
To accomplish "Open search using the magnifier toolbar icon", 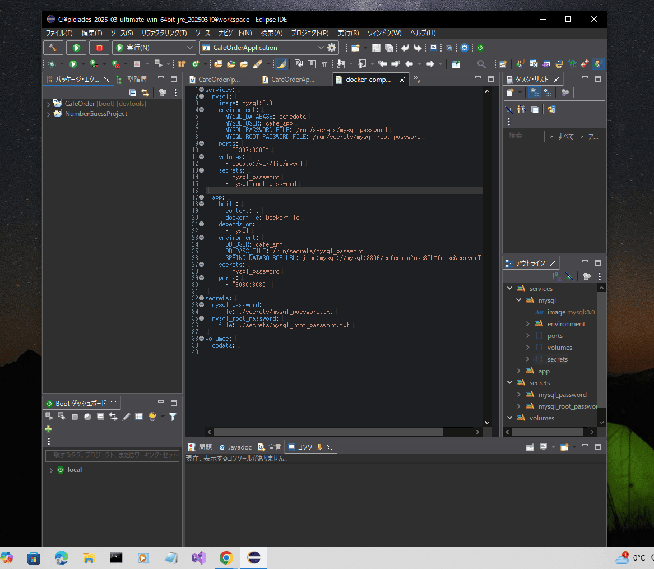I will (x=481, y=63).
